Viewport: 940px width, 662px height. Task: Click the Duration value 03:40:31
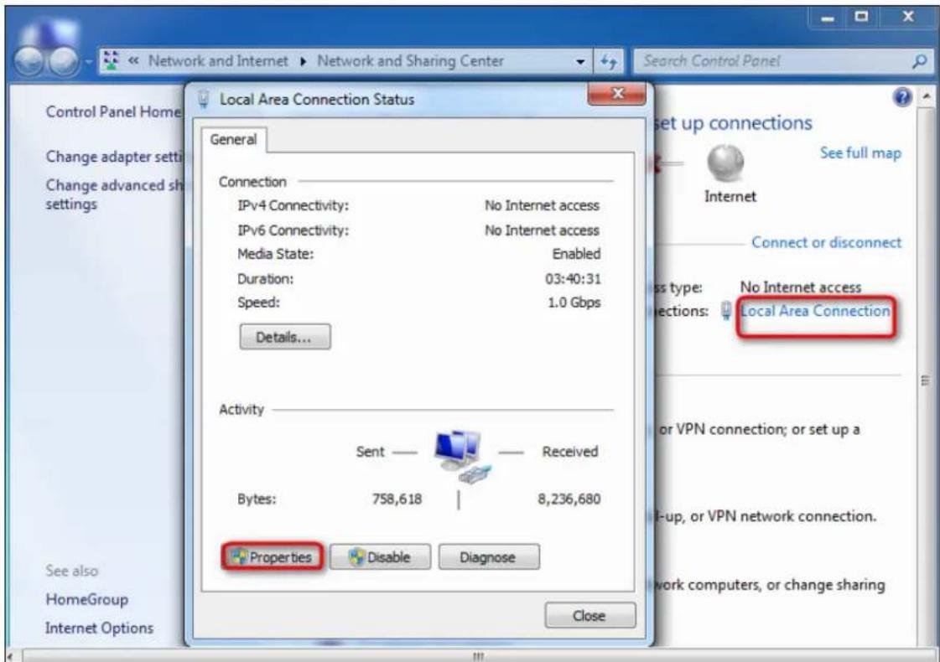(573, 278)
